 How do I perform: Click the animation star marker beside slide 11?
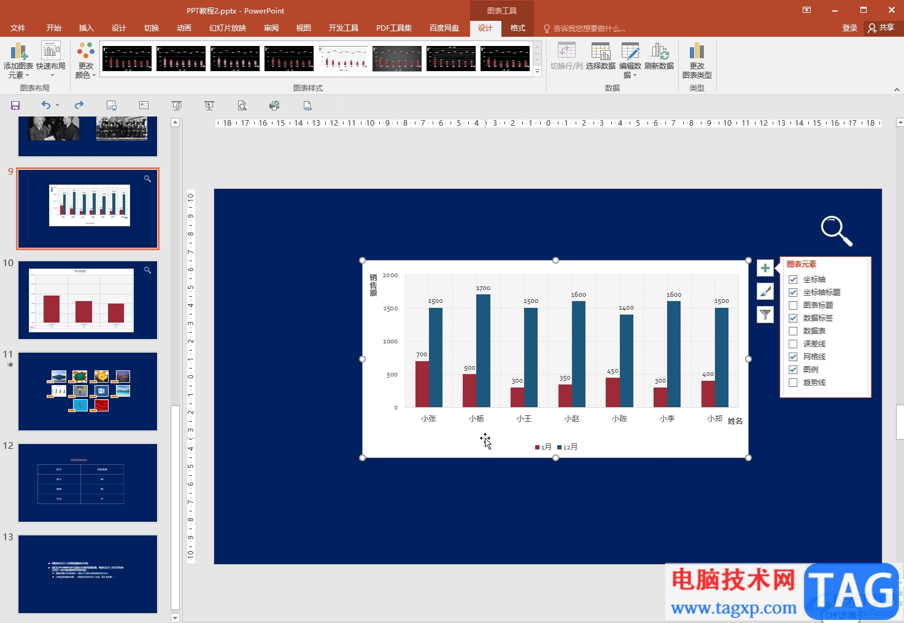click(10, 365)
